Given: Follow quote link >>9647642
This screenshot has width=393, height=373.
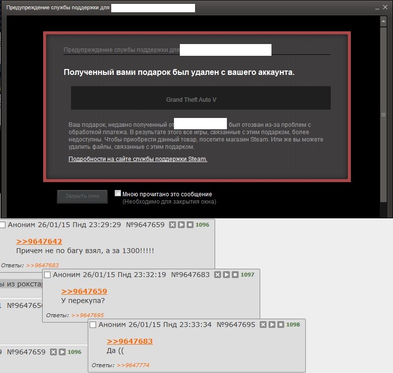Looking at the screenshot, I should (39, 241).
